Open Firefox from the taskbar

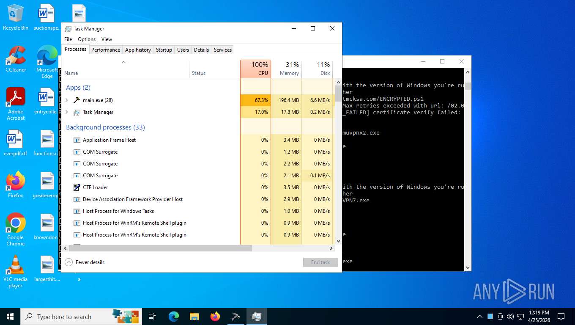(x=215, y=317)
